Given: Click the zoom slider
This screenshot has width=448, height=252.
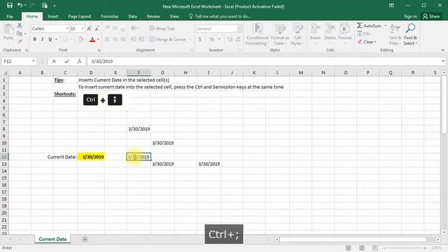Looking at the screenshot, I should pyautogui.click(x=405, y=248).
